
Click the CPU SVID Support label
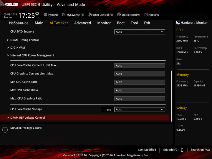tap(22, 32)
